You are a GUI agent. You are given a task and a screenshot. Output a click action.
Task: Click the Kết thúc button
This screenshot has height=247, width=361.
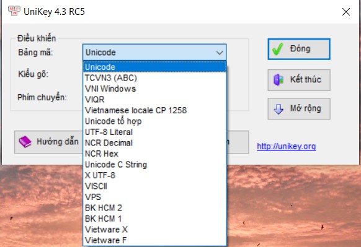coord(299,80)
